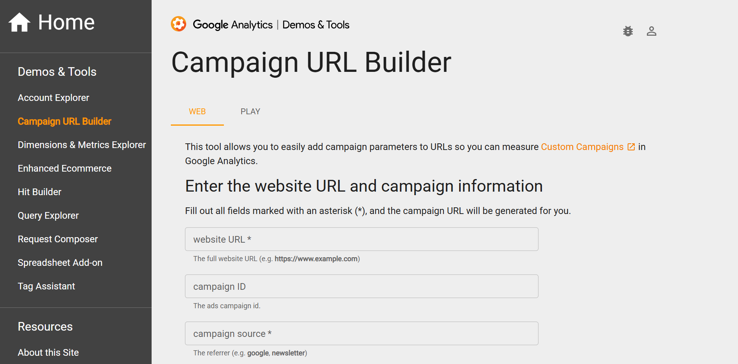This screenshot has width=738, height=364.
Task: Open Tag Assistant from sidebar
Action: 46,286
